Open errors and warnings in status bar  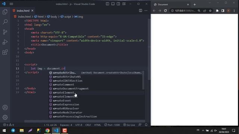[x=9, y=125]
